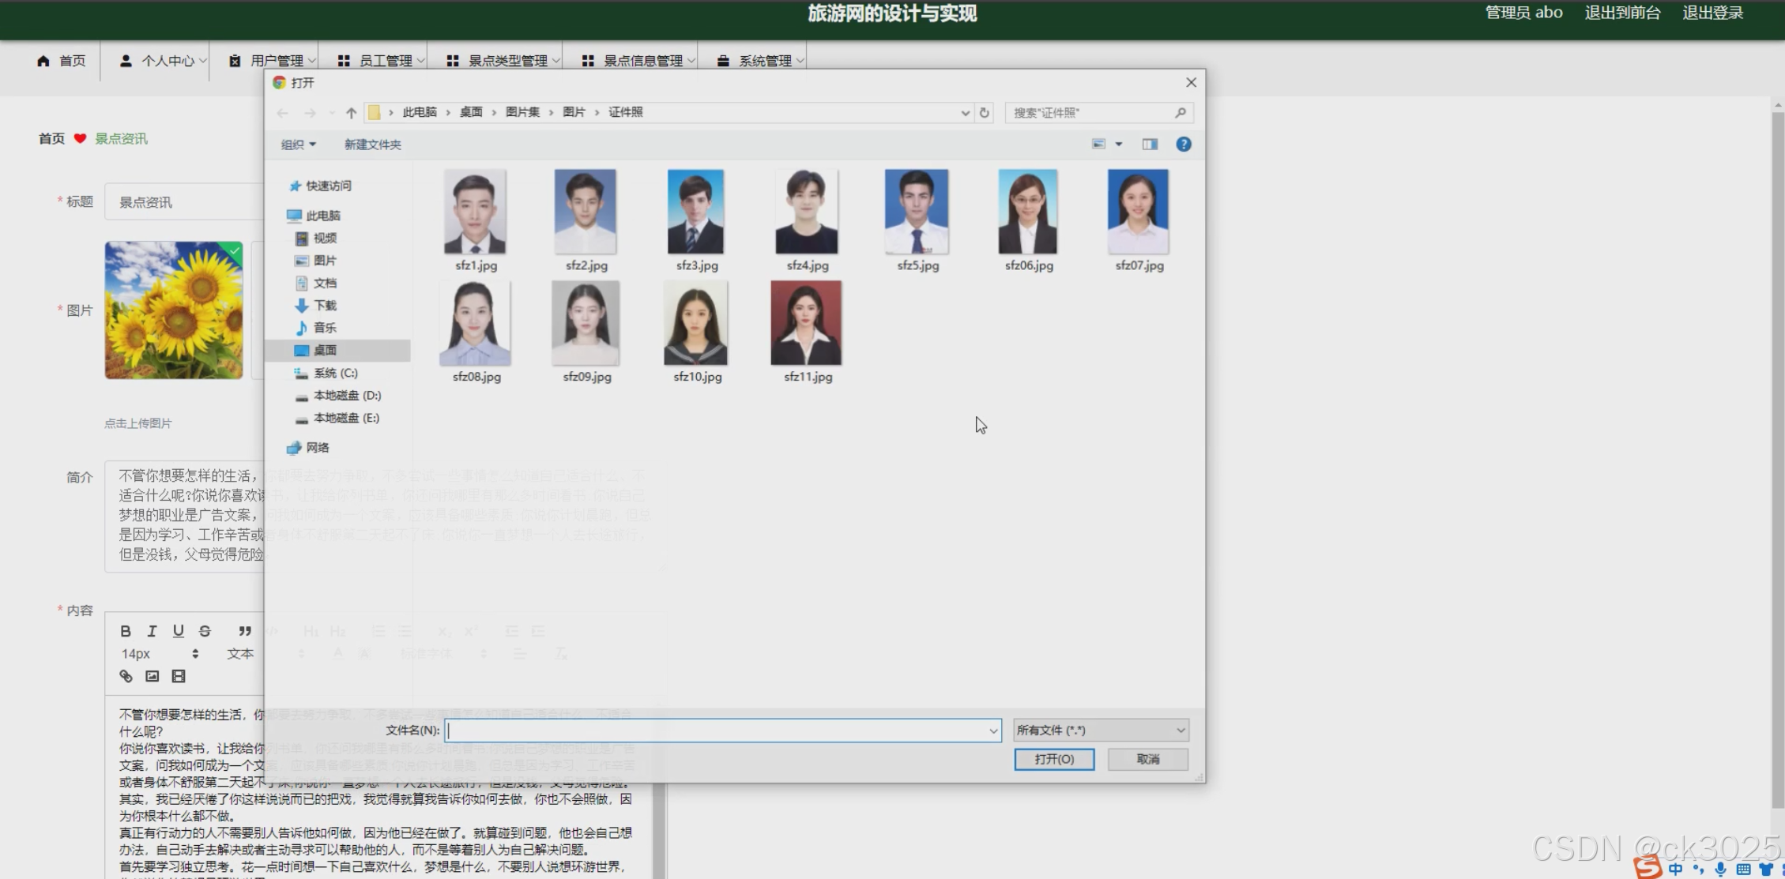The height and width of the screenshot is (879, 1785).
Task: Open the 景点信息管理 navigation menu
Action: point(638,61)
